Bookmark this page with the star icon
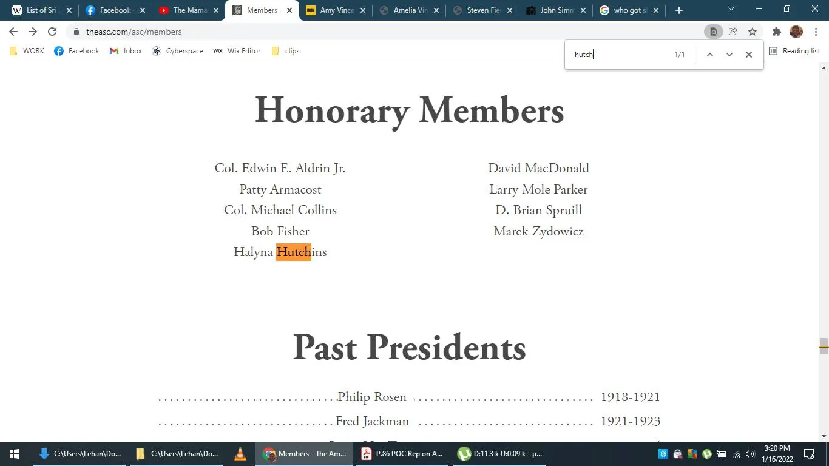The image size is (829, 466). coord(752,32)
